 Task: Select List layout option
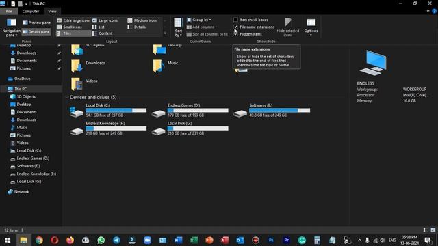tap(99, 27)
